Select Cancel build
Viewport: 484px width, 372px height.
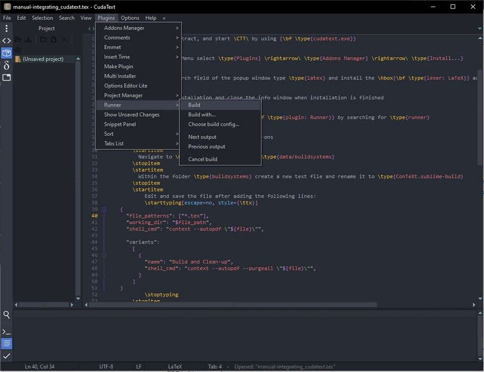coord(220,159)
